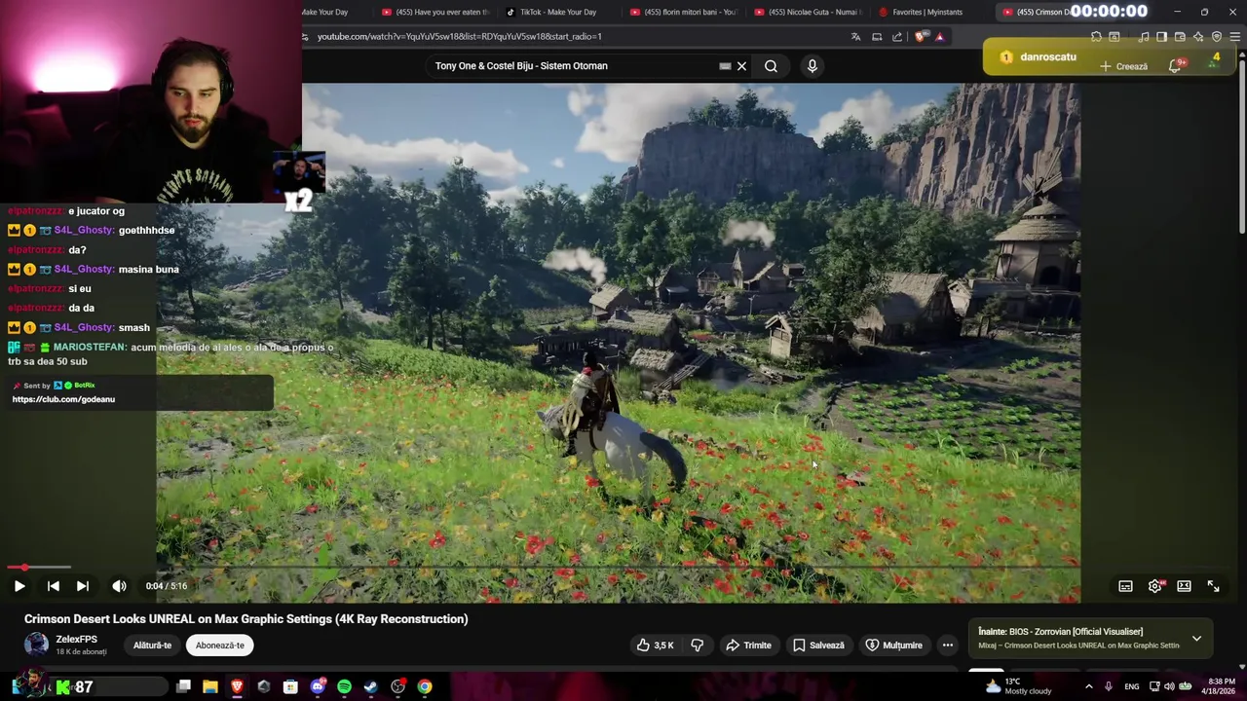Open the ZelexFPS channel name link
The image size is (1247, 701).
pos(77,639)
